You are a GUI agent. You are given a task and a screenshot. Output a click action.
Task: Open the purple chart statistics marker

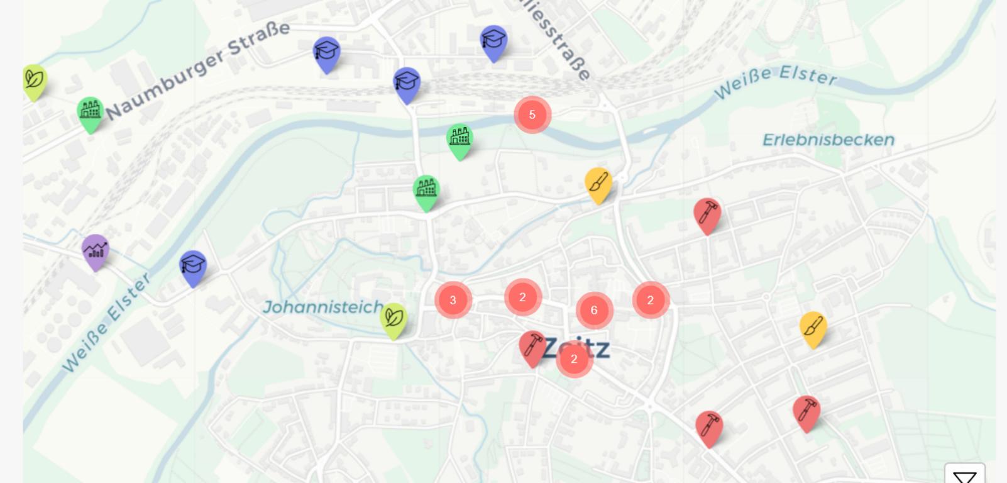(96, 252)
